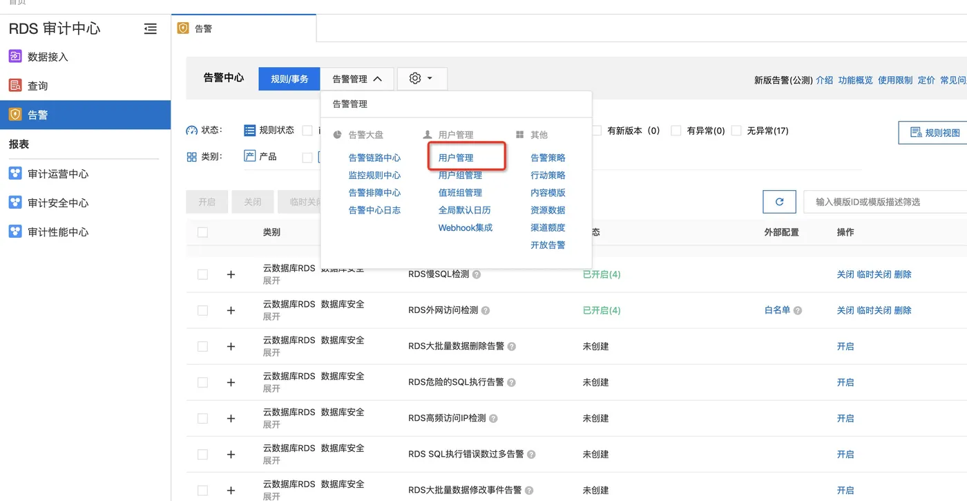Open 告警链路中心 menu item
The width and height of the screenshot is (967, 501).
click(374, 158)
